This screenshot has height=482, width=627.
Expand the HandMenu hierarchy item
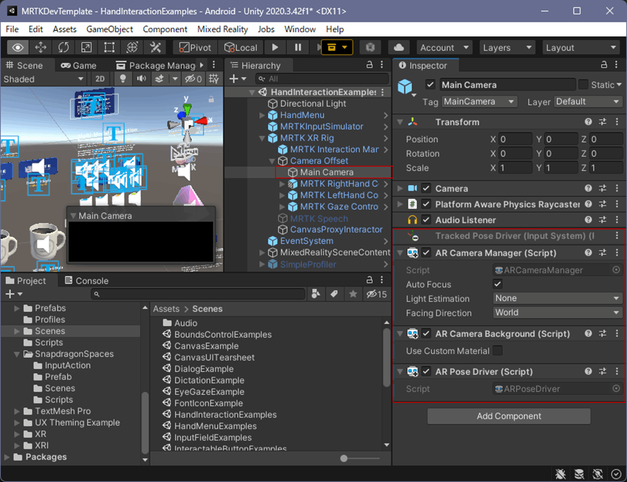262,115
